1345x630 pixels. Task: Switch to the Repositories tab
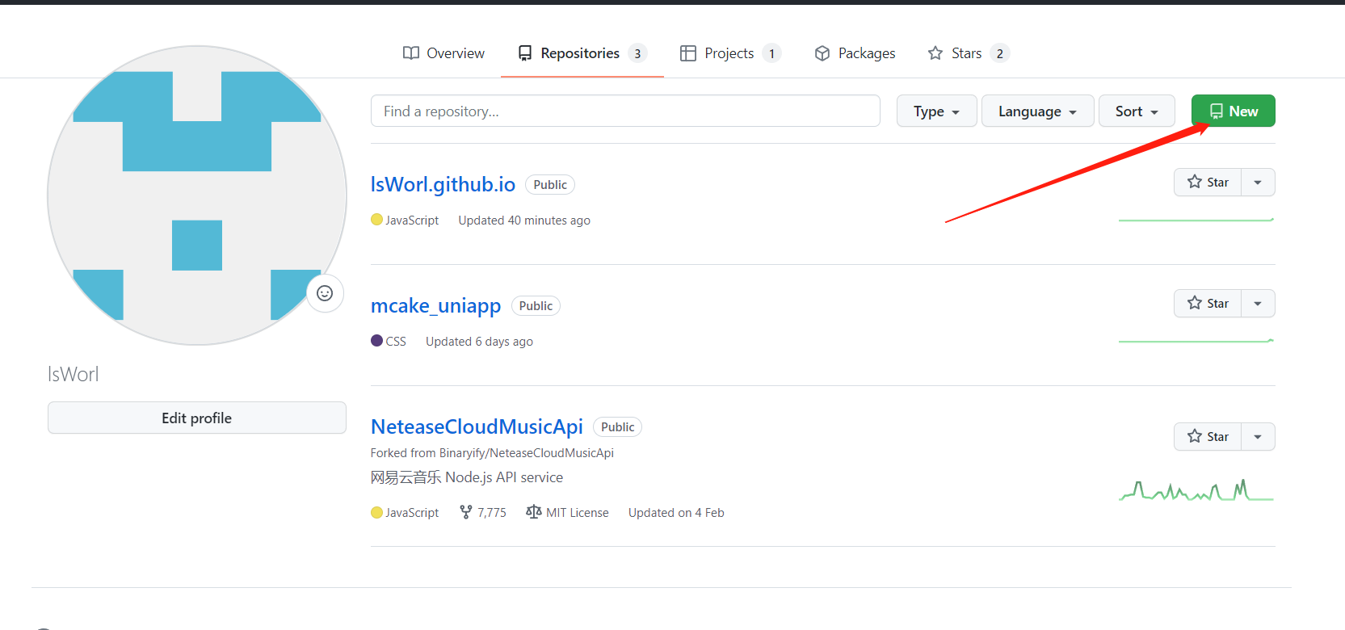coord(582,53)
